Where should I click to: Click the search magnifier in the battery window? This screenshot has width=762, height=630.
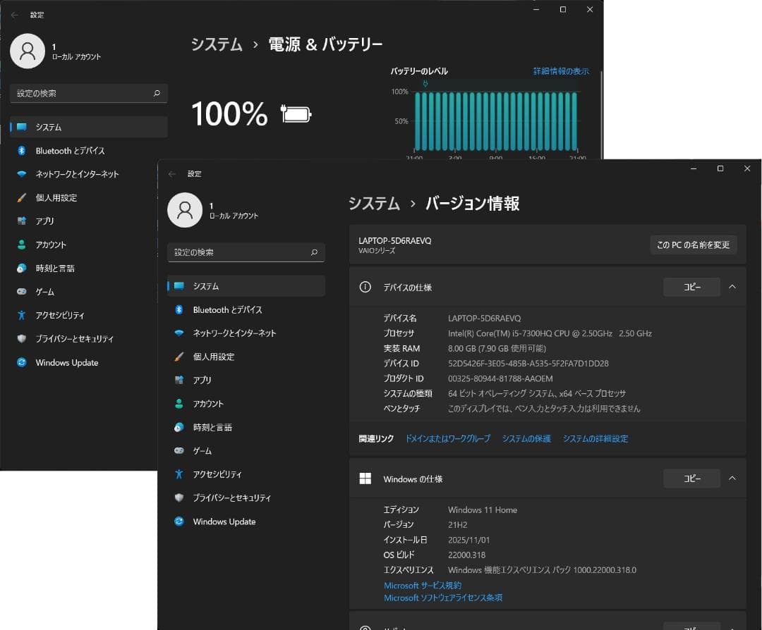tap(157, 93)
